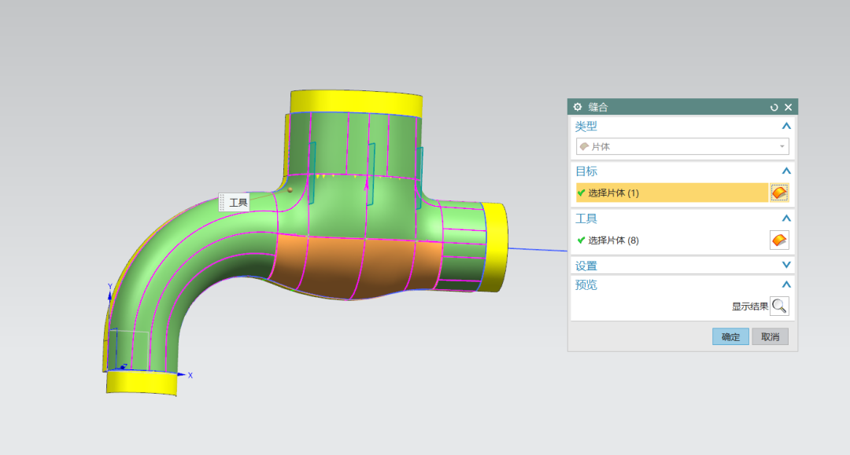Collapse the 工具 section

click(786, 218)
